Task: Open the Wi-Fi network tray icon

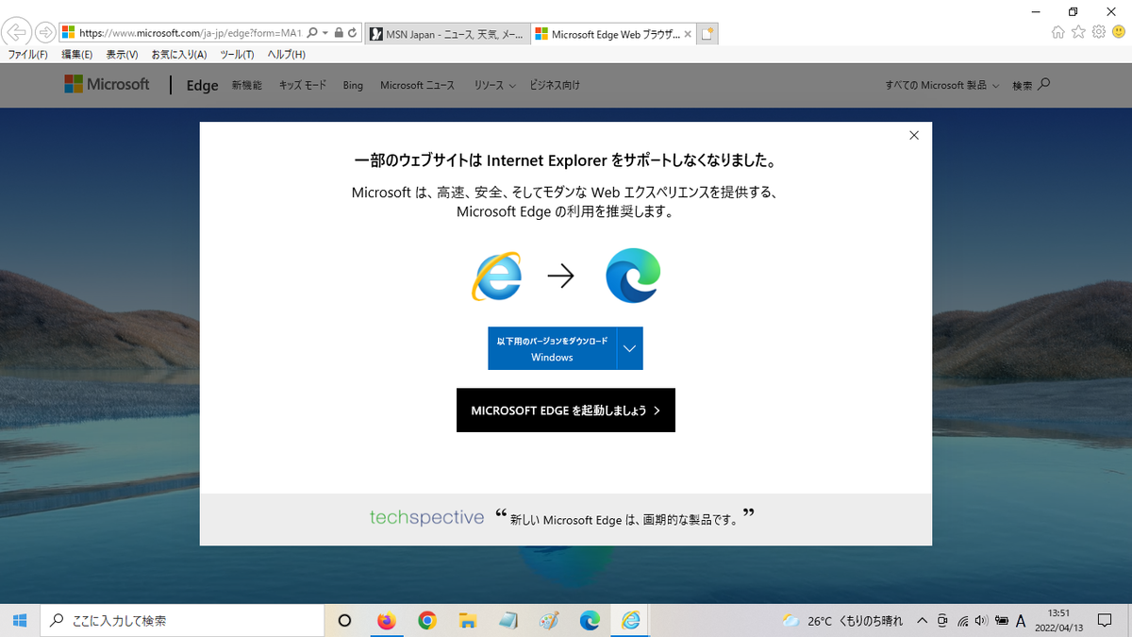Action: (x=963, y=620)
